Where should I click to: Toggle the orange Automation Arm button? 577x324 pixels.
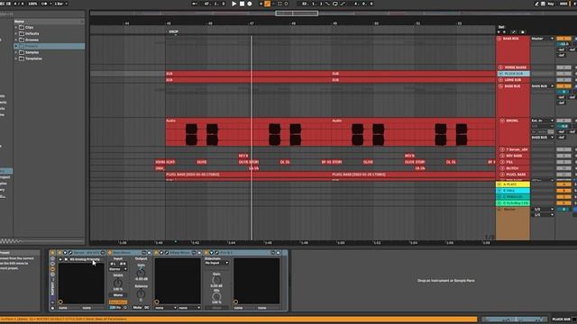tap(268, 4)
